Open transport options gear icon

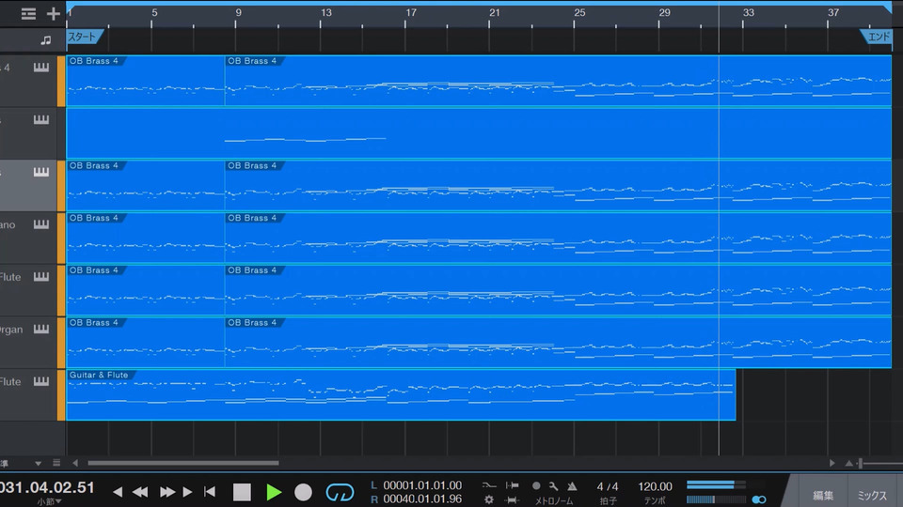tap(489, 499)
